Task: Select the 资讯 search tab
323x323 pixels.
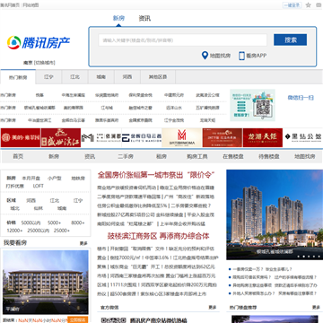Action: point(144,18)
